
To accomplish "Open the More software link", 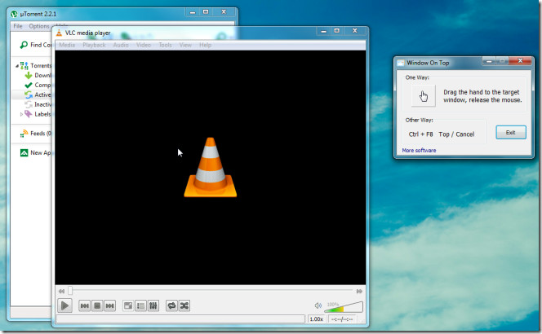I will [x=419, y=151].
